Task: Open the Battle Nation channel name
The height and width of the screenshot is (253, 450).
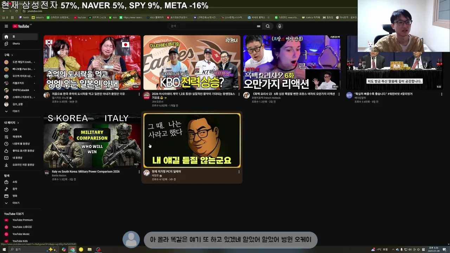Action: pyautogui.click(x=59, y=175)
